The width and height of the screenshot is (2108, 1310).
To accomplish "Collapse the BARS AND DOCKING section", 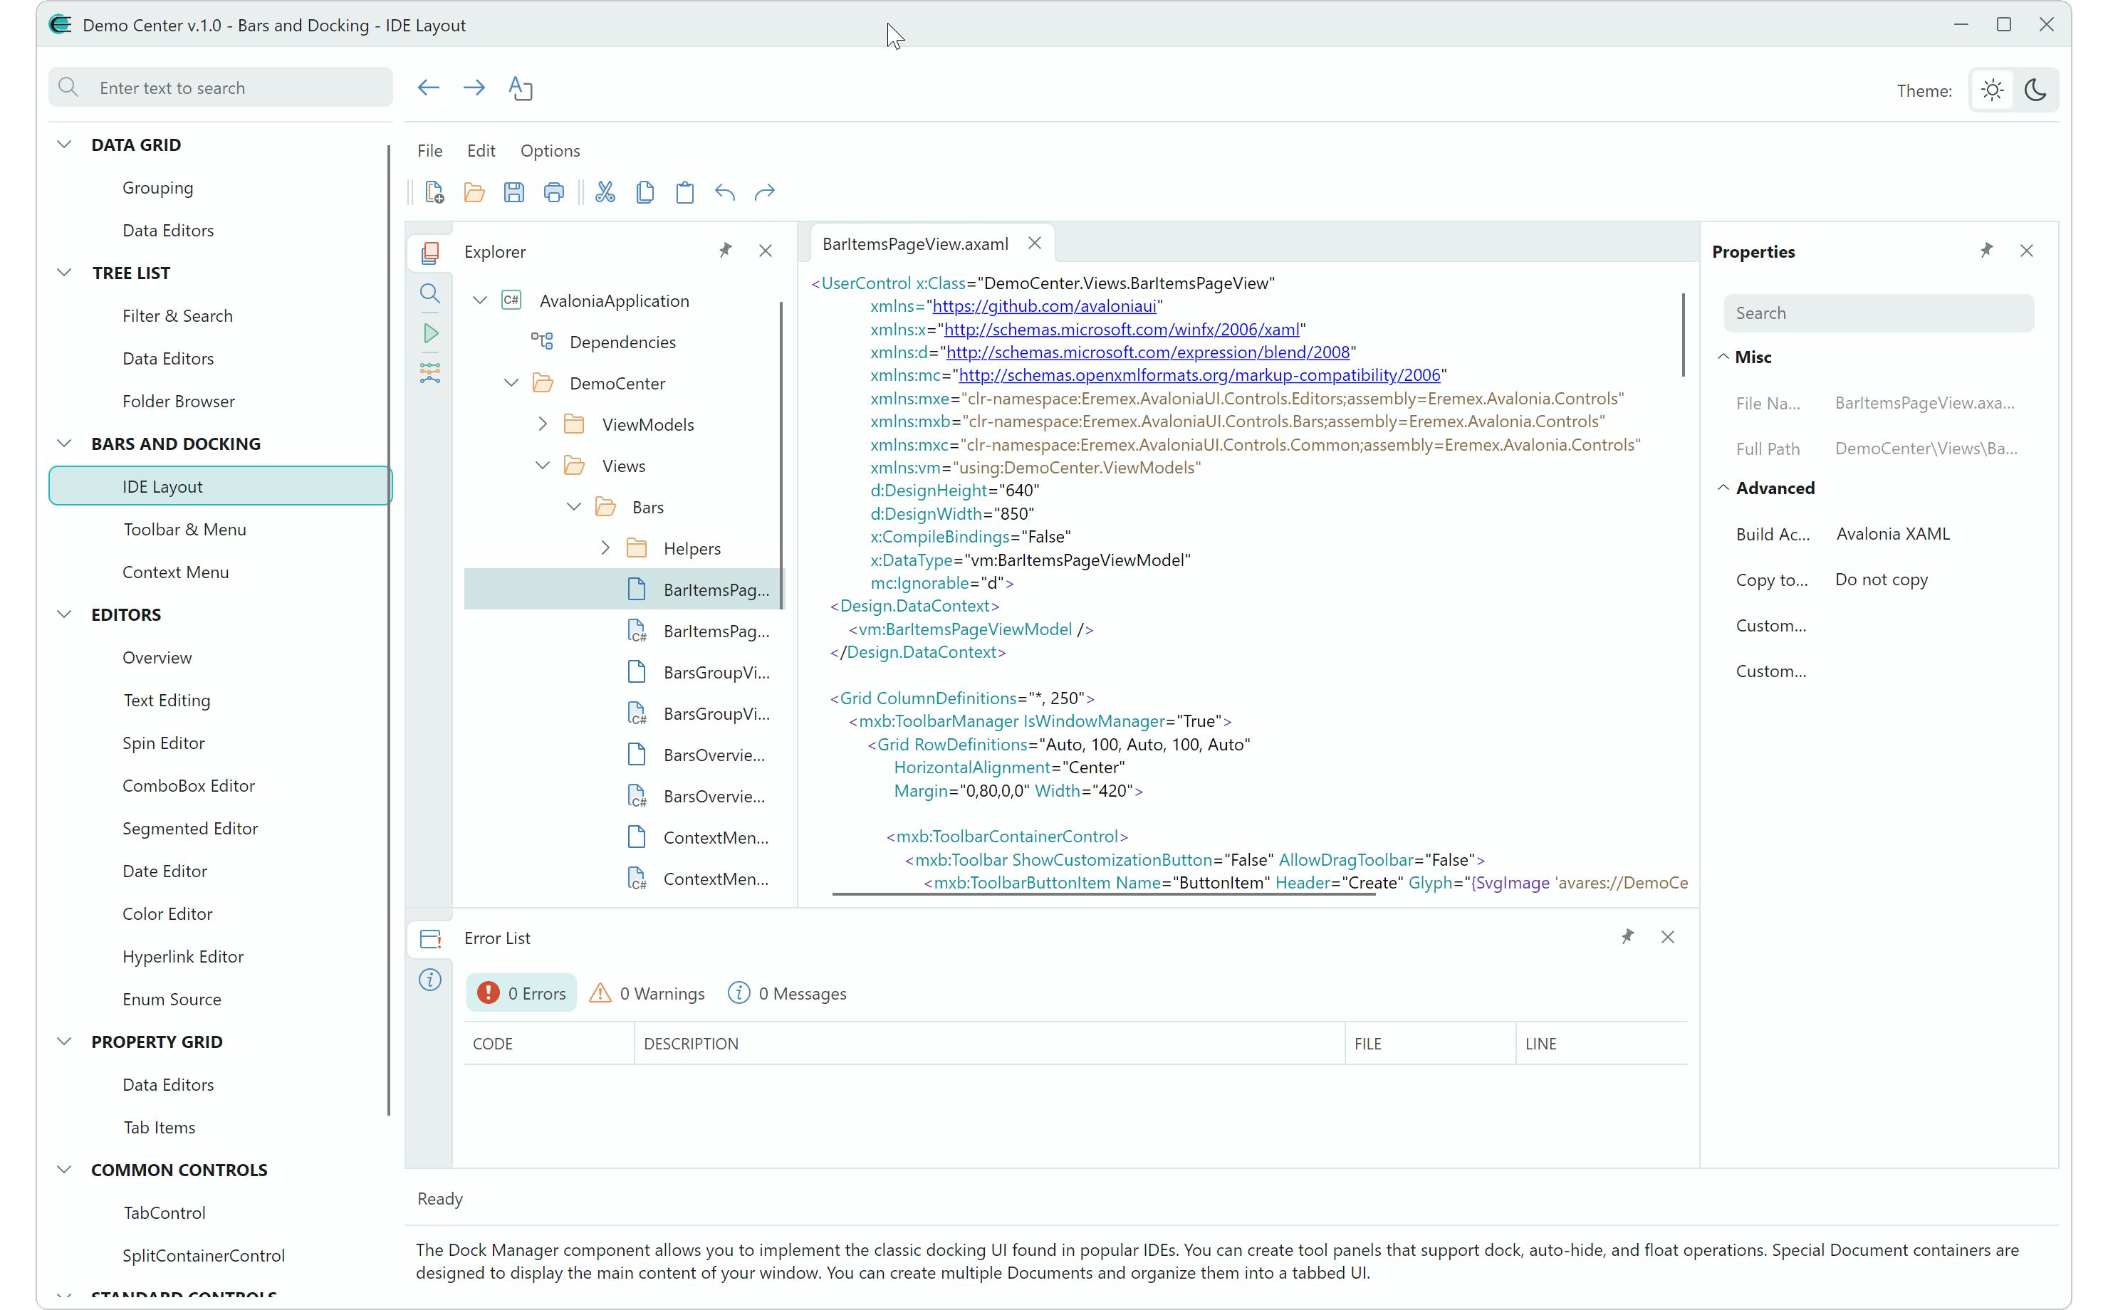I will [x=64, y=443].
